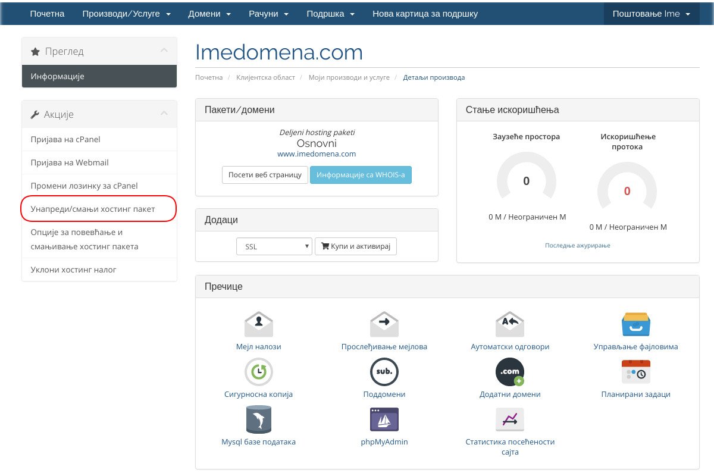Launch Управљање фајловима file manager icon
Image resolution: width=714 pixels, height=476 pixels.
[x=635, y=324]
